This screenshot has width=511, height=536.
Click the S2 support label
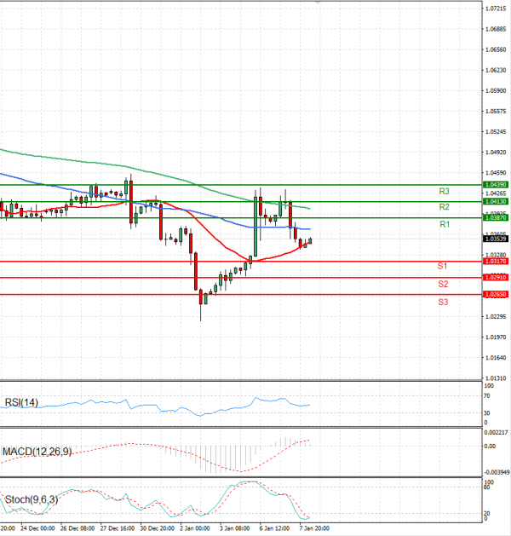pyautogui.click(x=443, y=284)
